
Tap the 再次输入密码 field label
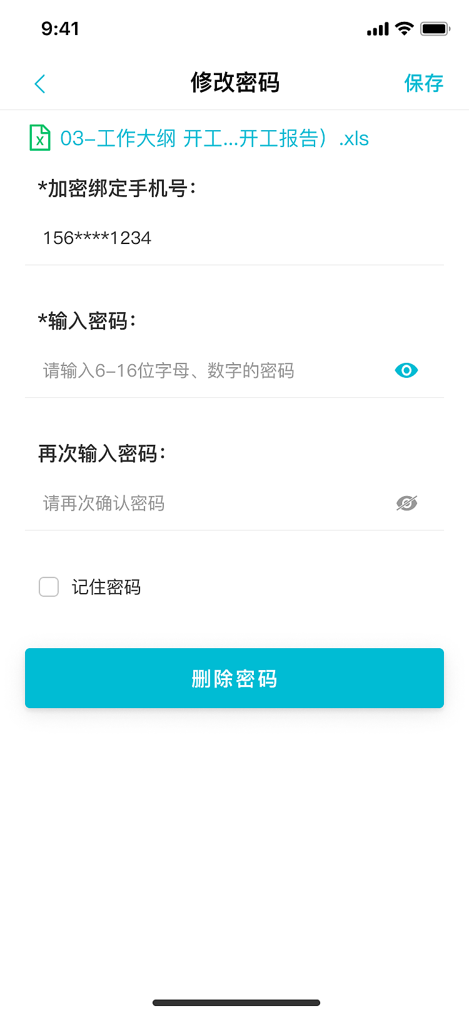(102, 454)
